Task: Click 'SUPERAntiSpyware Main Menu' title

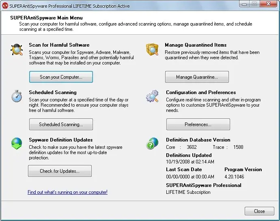Action: (x=46, y=18)
